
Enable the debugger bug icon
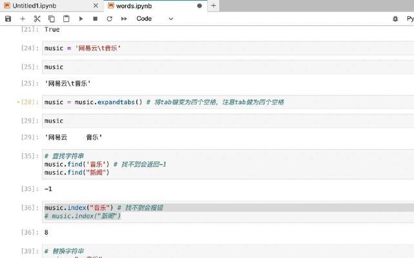tap(395, 19)
